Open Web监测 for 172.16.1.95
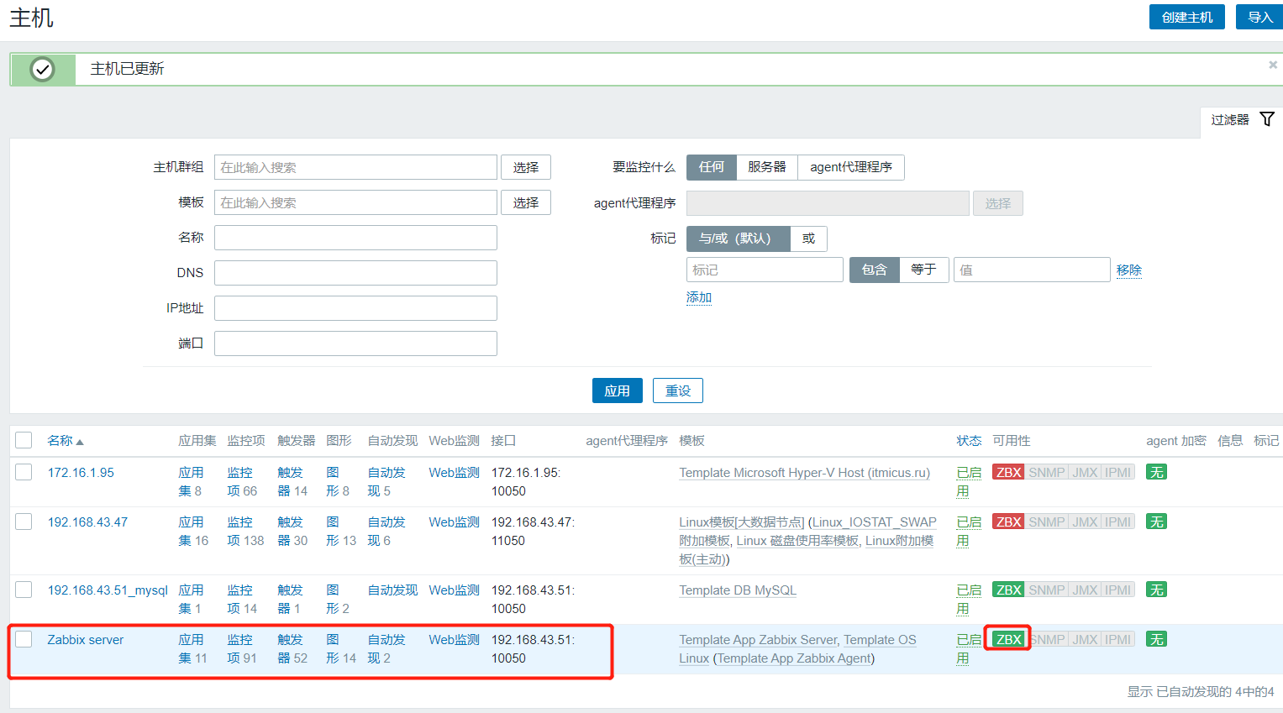 [x=454, y=472]
